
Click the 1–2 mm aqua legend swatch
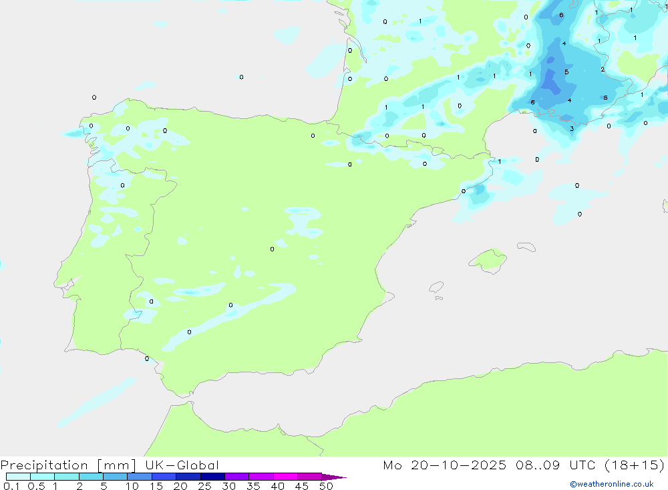point(67,477)
